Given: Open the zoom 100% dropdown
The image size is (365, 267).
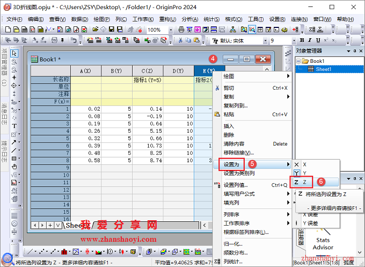Looking at the screenshot, I should pos(171,30).
